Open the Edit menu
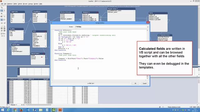 click(5, 4)
